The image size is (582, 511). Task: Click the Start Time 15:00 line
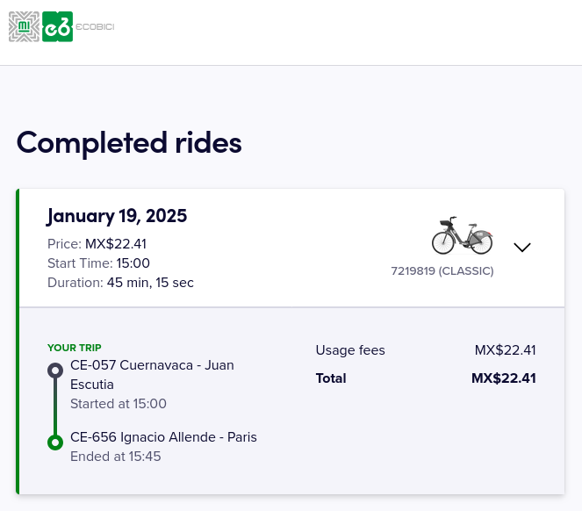[98, 263]
